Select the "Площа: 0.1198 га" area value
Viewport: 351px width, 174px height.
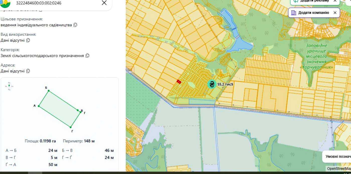coord(40,141)
